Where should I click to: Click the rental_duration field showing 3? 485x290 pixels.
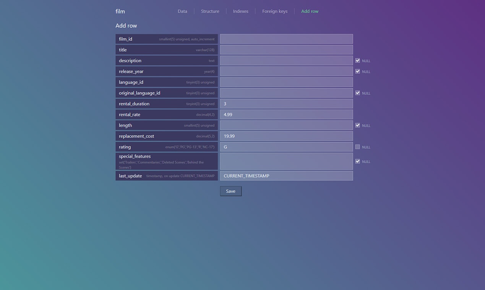(286, 104)
